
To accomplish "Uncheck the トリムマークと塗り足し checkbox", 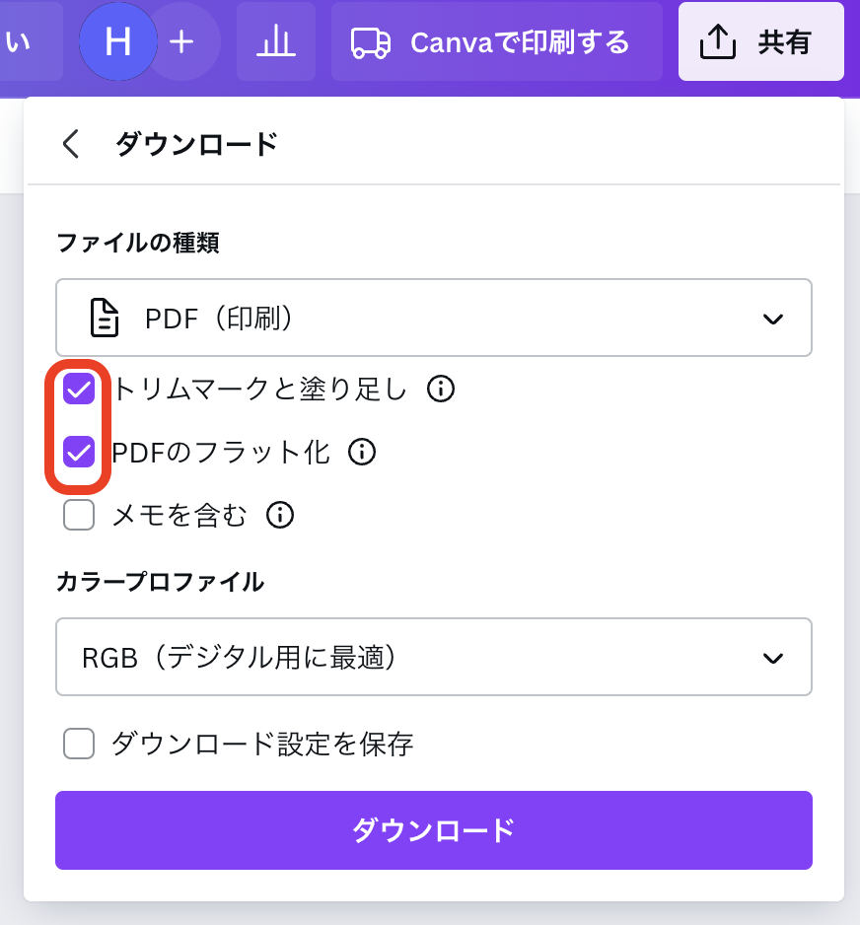I will pyautogui.click(x=79, y=390).
